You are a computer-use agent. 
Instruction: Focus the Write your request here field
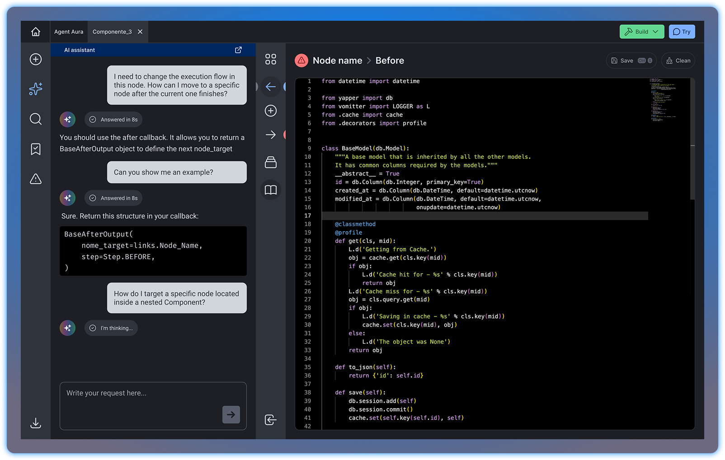click(x=153, y=406)
